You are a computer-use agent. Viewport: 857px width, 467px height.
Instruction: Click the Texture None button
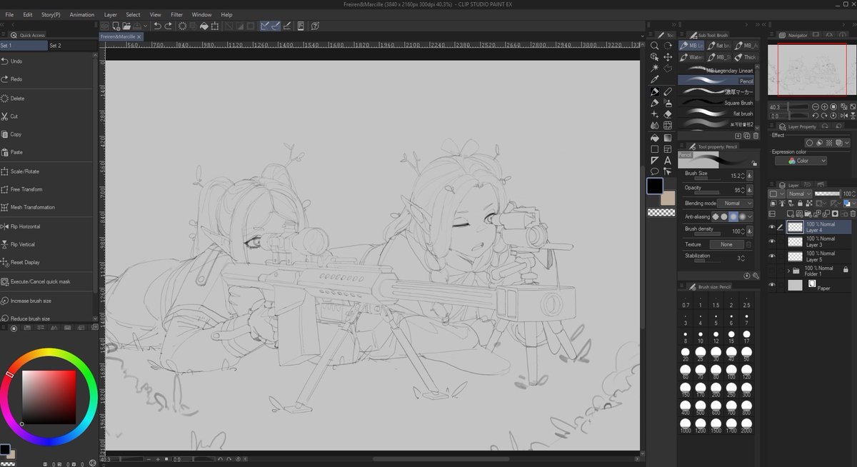point(726,244)
